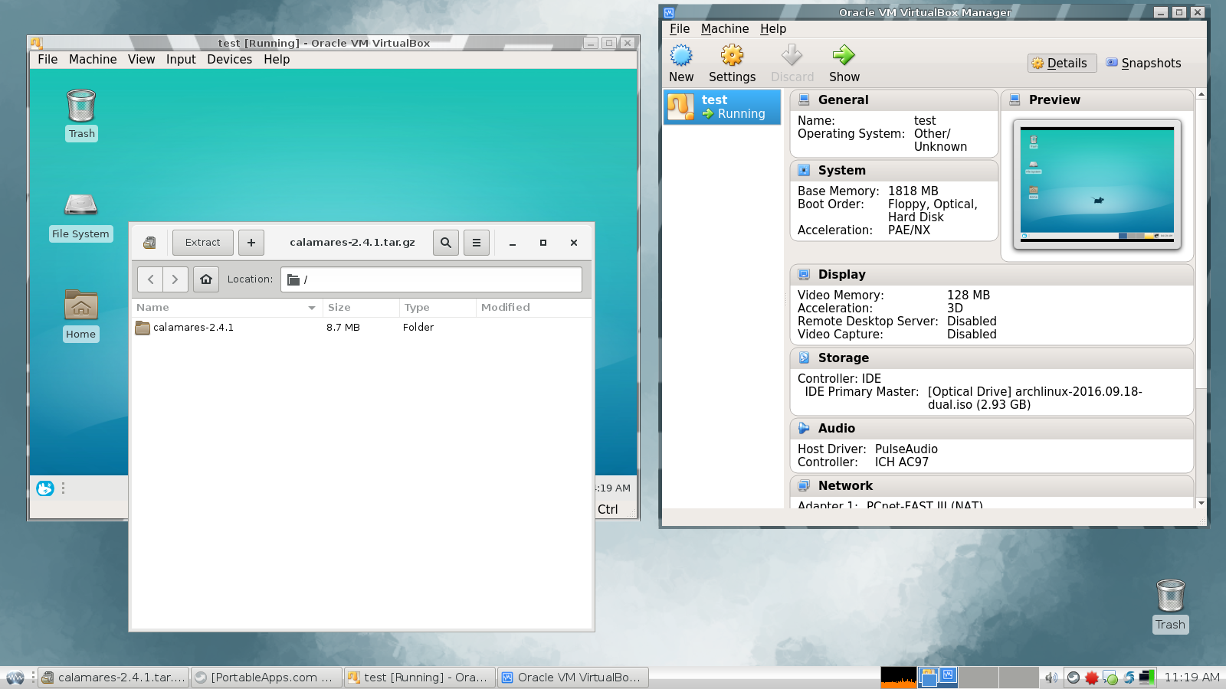Click the Extract button in the archive manager

203,243
